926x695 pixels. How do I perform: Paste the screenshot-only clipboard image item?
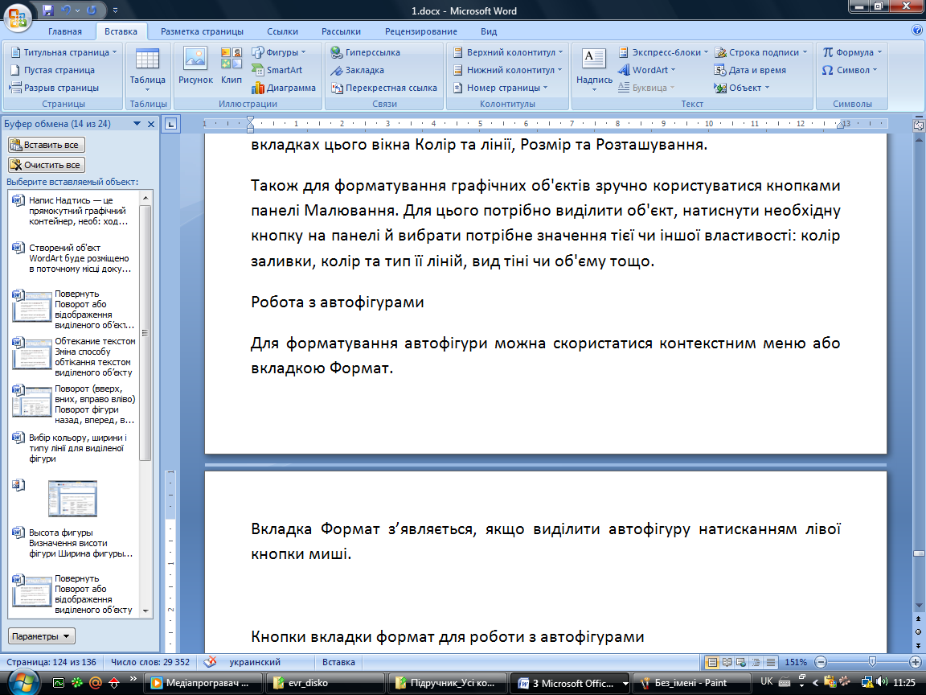(72, 498)
